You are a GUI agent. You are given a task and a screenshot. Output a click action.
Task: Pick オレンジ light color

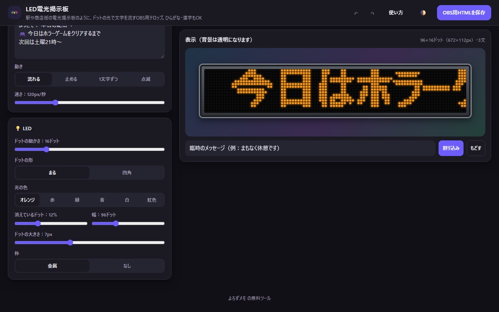[x=27, y=200]
